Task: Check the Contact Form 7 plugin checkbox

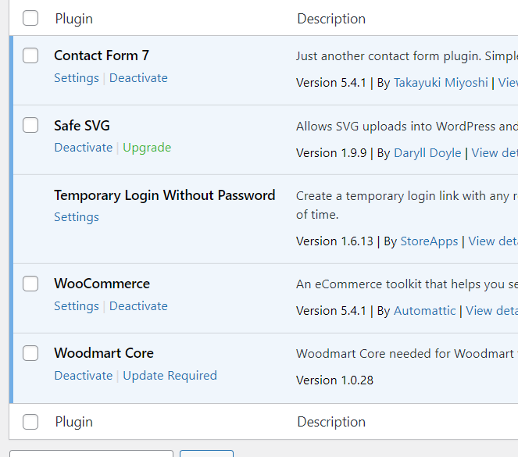Action: [30, 55]
